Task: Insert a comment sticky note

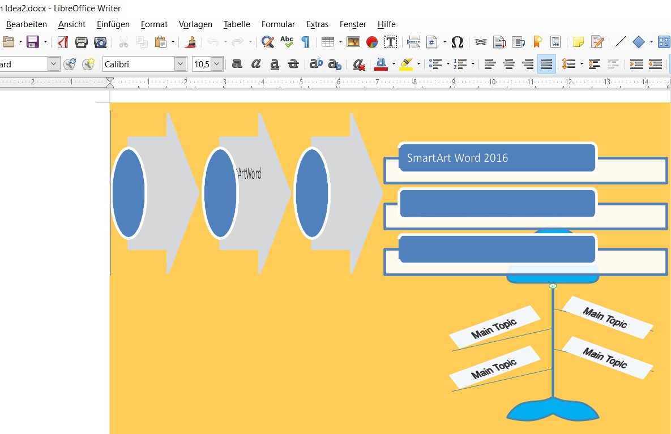Action: coord(579,42)
